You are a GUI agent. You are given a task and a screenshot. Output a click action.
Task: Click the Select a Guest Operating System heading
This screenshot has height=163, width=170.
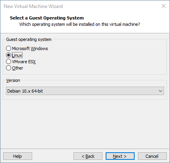coord(47,18)
